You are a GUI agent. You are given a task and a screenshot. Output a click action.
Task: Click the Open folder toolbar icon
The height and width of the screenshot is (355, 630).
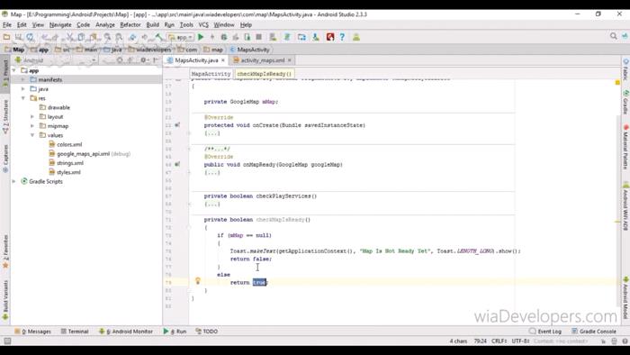tap(6, 37)
